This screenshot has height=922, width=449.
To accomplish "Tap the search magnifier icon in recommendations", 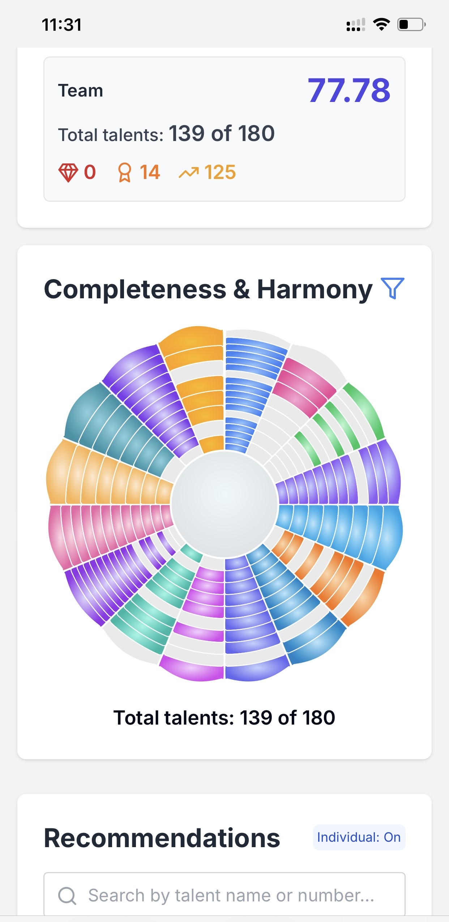I will pyautogui.click(x=67, y=896).
